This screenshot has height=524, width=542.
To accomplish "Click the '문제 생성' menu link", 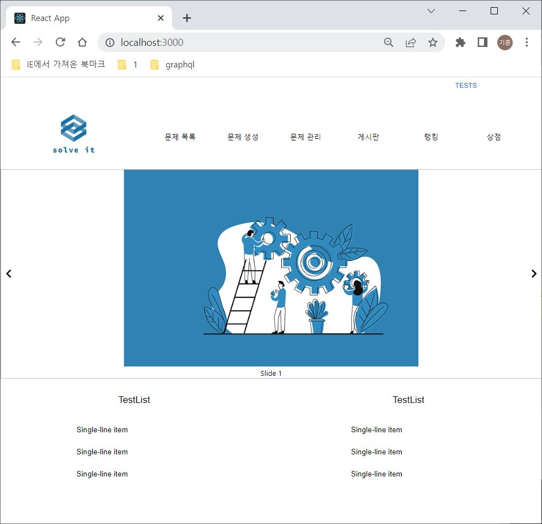I will [243, 137].
